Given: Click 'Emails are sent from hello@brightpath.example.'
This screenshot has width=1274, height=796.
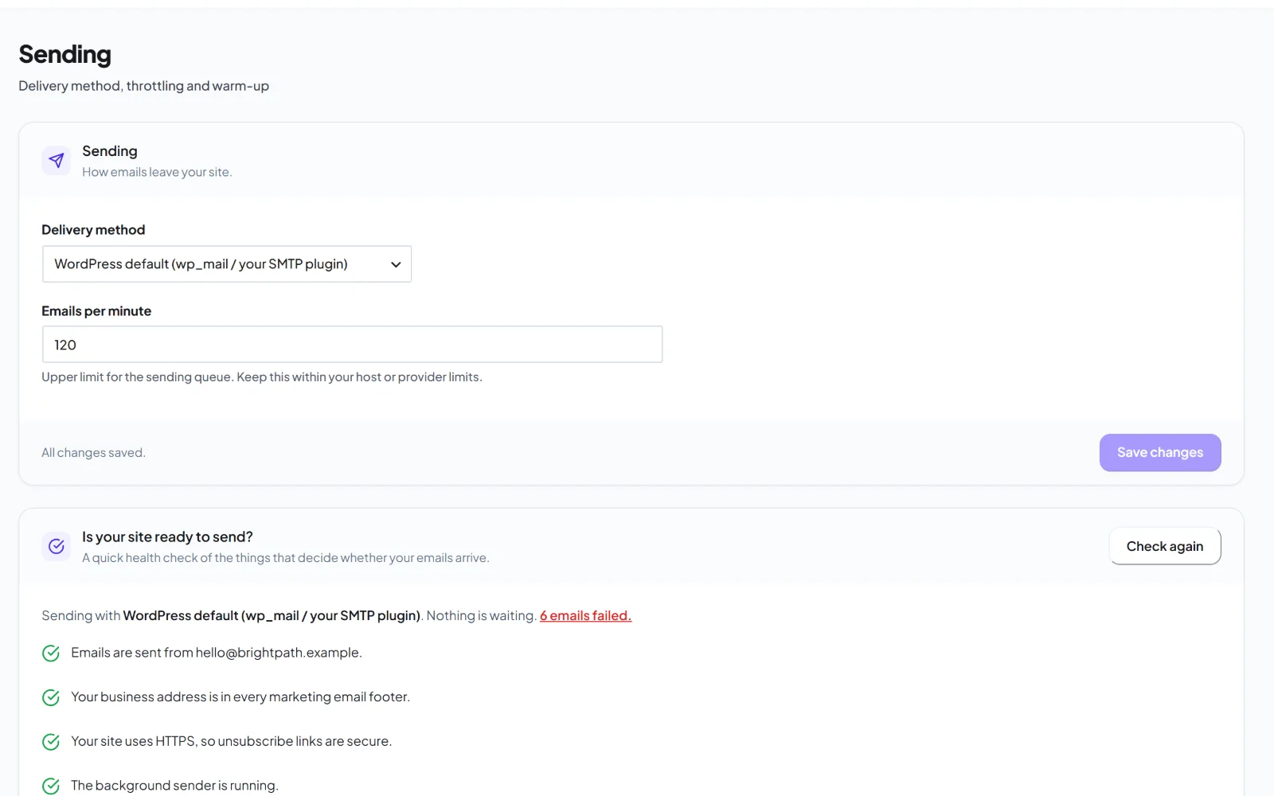Looking at the screenshot, I should coord(217,653).
